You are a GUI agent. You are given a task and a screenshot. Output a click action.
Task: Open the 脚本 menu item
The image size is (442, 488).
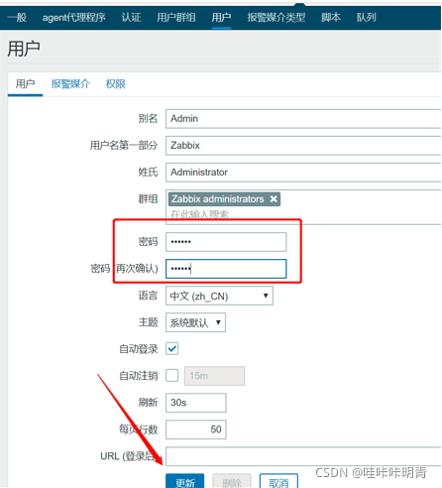331,17
